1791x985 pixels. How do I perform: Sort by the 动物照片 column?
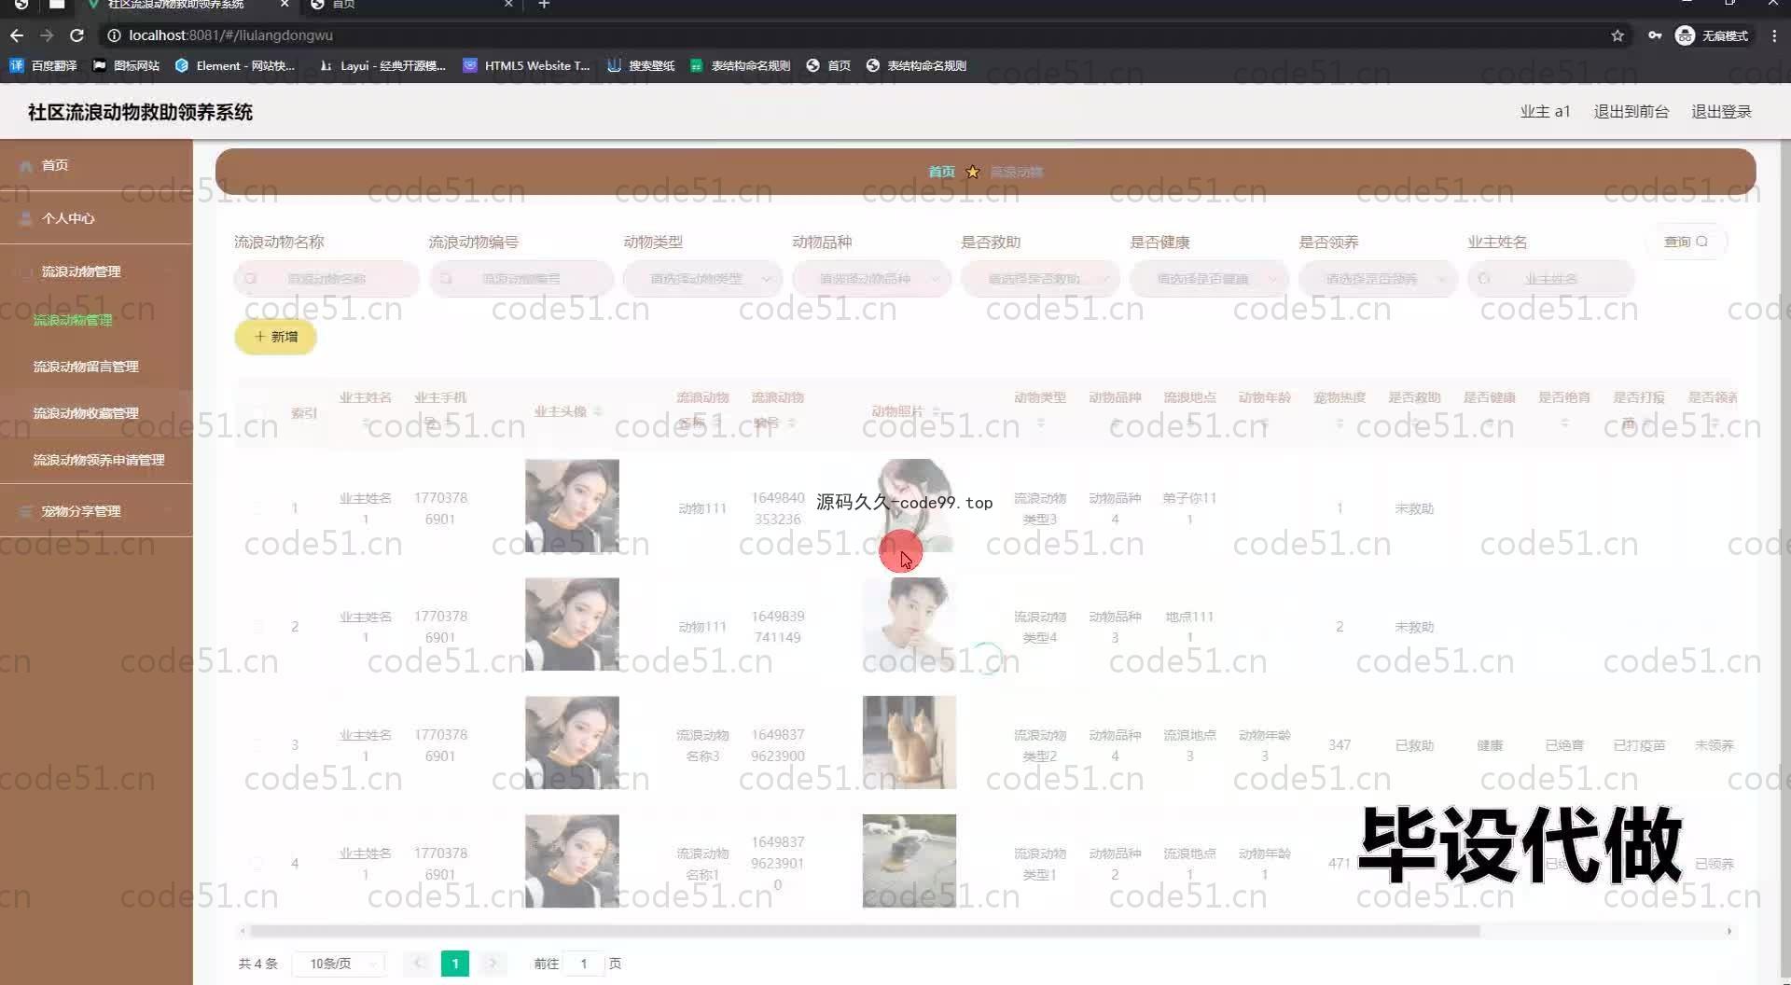pos(936,411)
